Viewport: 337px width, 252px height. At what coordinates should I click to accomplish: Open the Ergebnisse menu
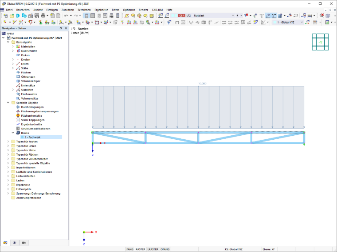click(x=101, y=10)
